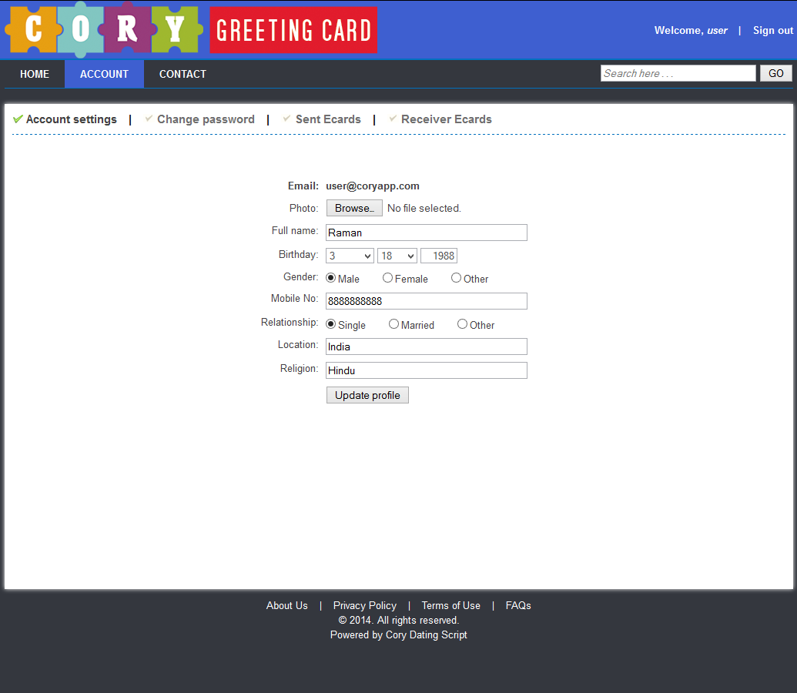Select the Female gender radio button
Viewport: 797px width, 693px height.
click(x=387, y=278)
